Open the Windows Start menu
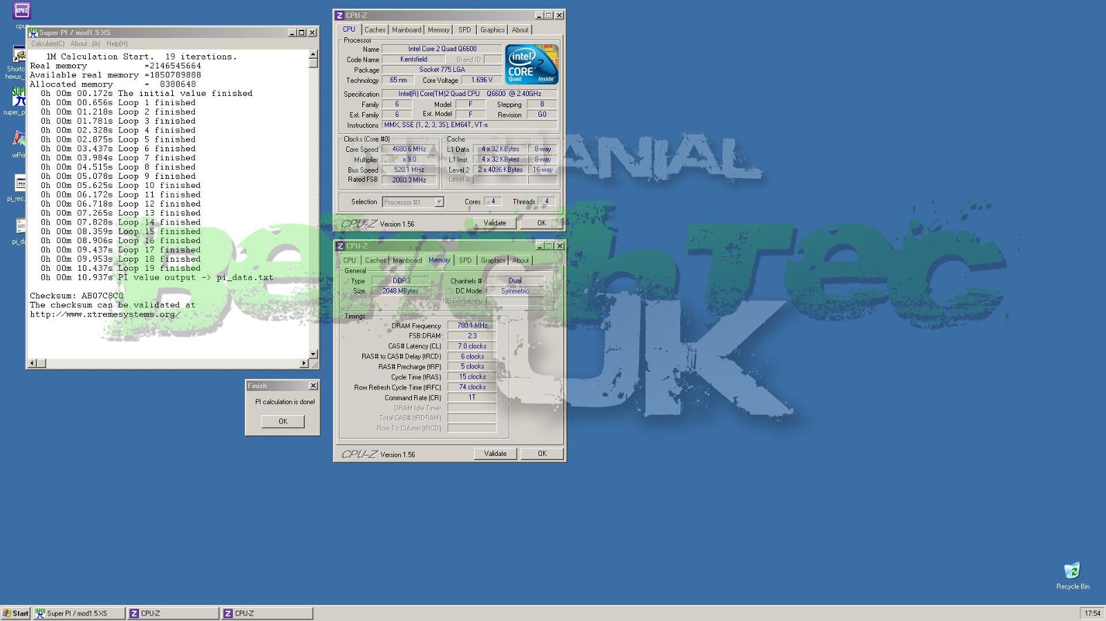The image size is (1106, 621). click(x=15, y=613)
